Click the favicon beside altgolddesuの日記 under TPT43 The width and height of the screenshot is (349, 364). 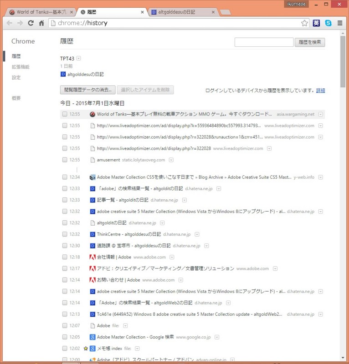pos(63,74)
